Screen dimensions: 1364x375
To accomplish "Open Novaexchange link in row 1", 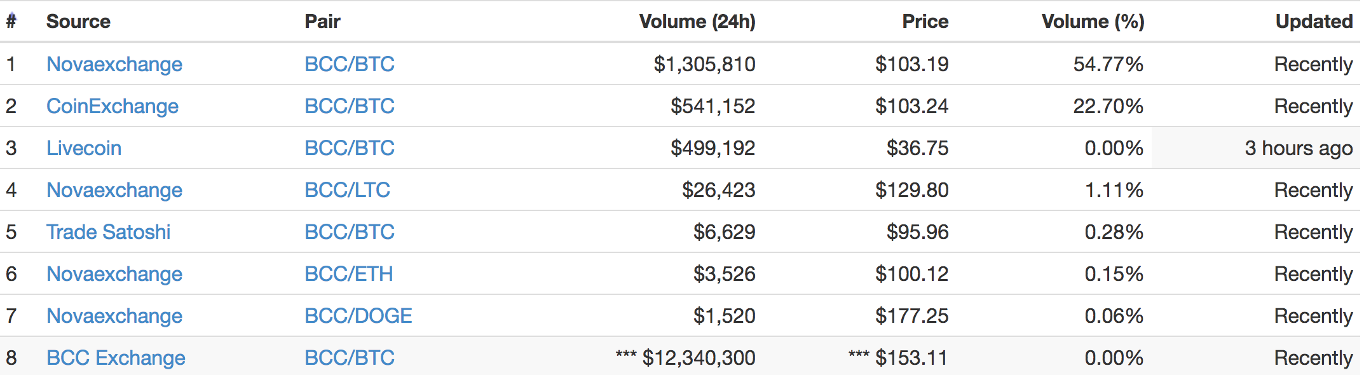I will 114,64.
